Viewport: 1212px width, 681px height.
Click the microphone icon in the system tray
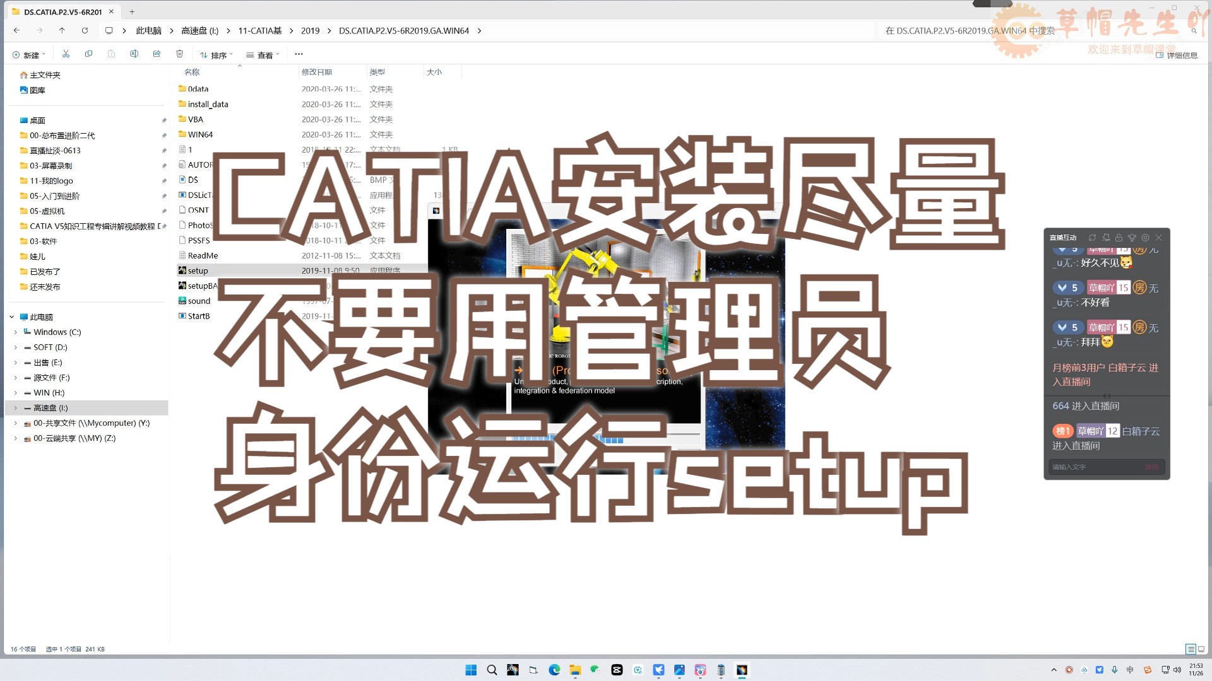(1115, 670)
